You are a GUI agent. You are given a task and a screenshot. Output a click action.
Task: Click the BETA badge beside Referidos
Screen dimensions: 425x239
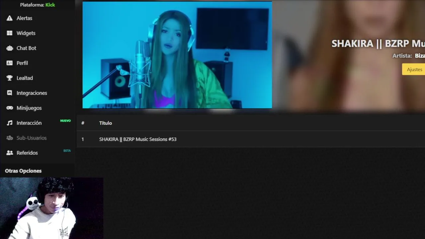(67, 150)
